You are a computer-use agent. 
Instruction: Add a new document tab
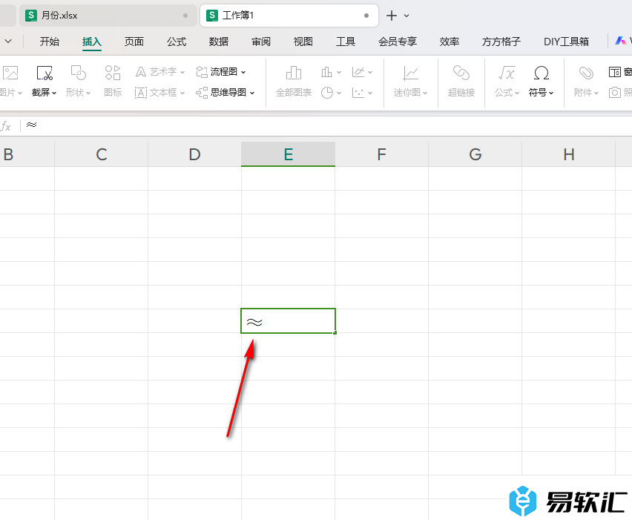[x=392, y=16]
